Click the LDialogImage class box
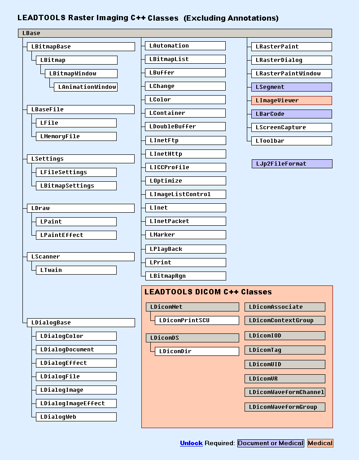 point(76,390)
